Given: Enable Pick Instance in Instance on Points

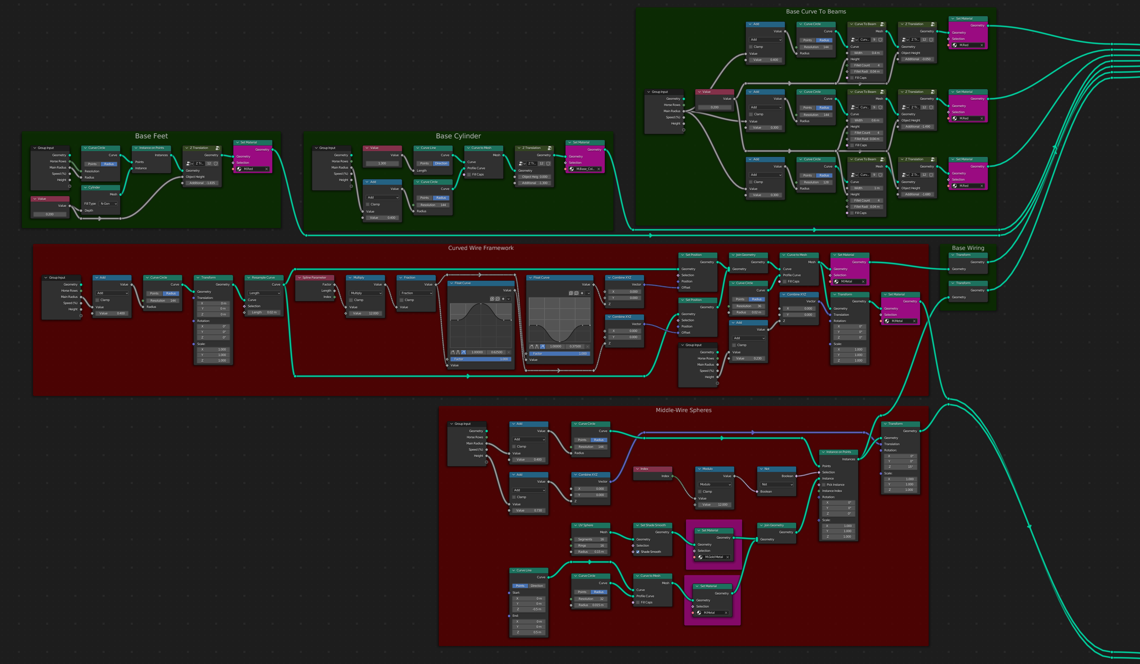Looking at the screenshot, I should [824, 484].
